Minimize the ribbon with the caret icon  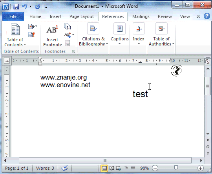(x=198, y=16)
